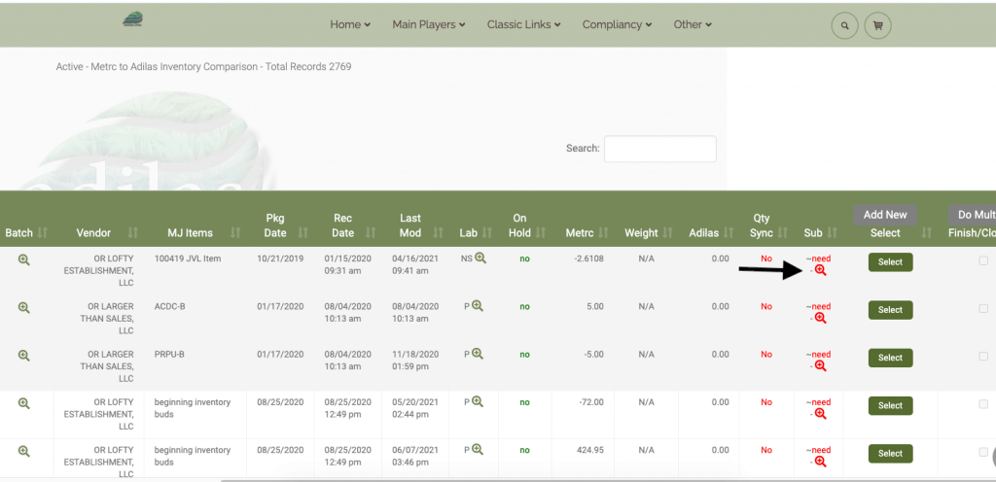
Task: Open batch magnifier for the 424.95 row
Action: pyautogui.click(x=24, y=451)
